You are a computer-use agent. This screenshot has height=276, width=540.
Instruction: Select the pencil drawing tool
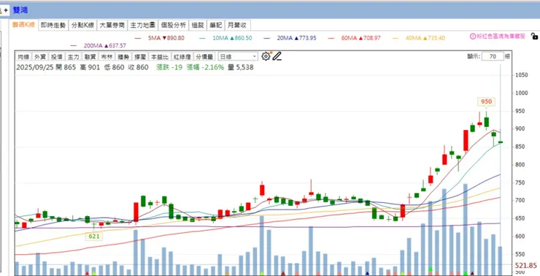(277, 56)
